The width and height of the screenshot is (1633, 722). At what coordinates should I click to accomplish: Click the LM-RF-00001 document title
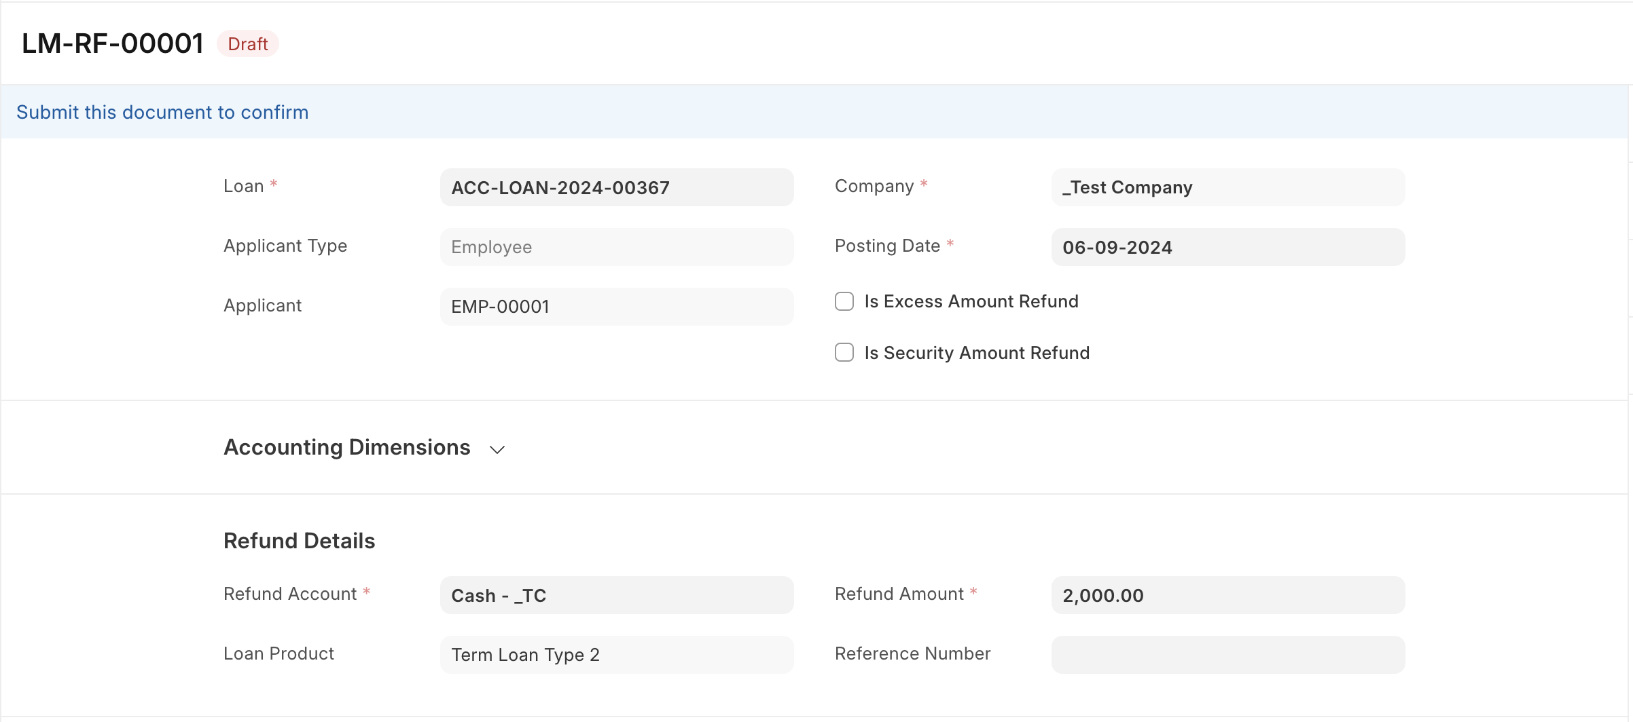(113, 43)
